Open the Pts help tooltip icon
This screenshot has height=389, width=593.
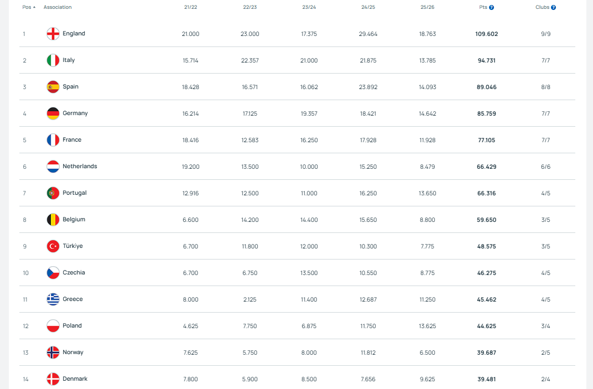[x=491, y=8]
